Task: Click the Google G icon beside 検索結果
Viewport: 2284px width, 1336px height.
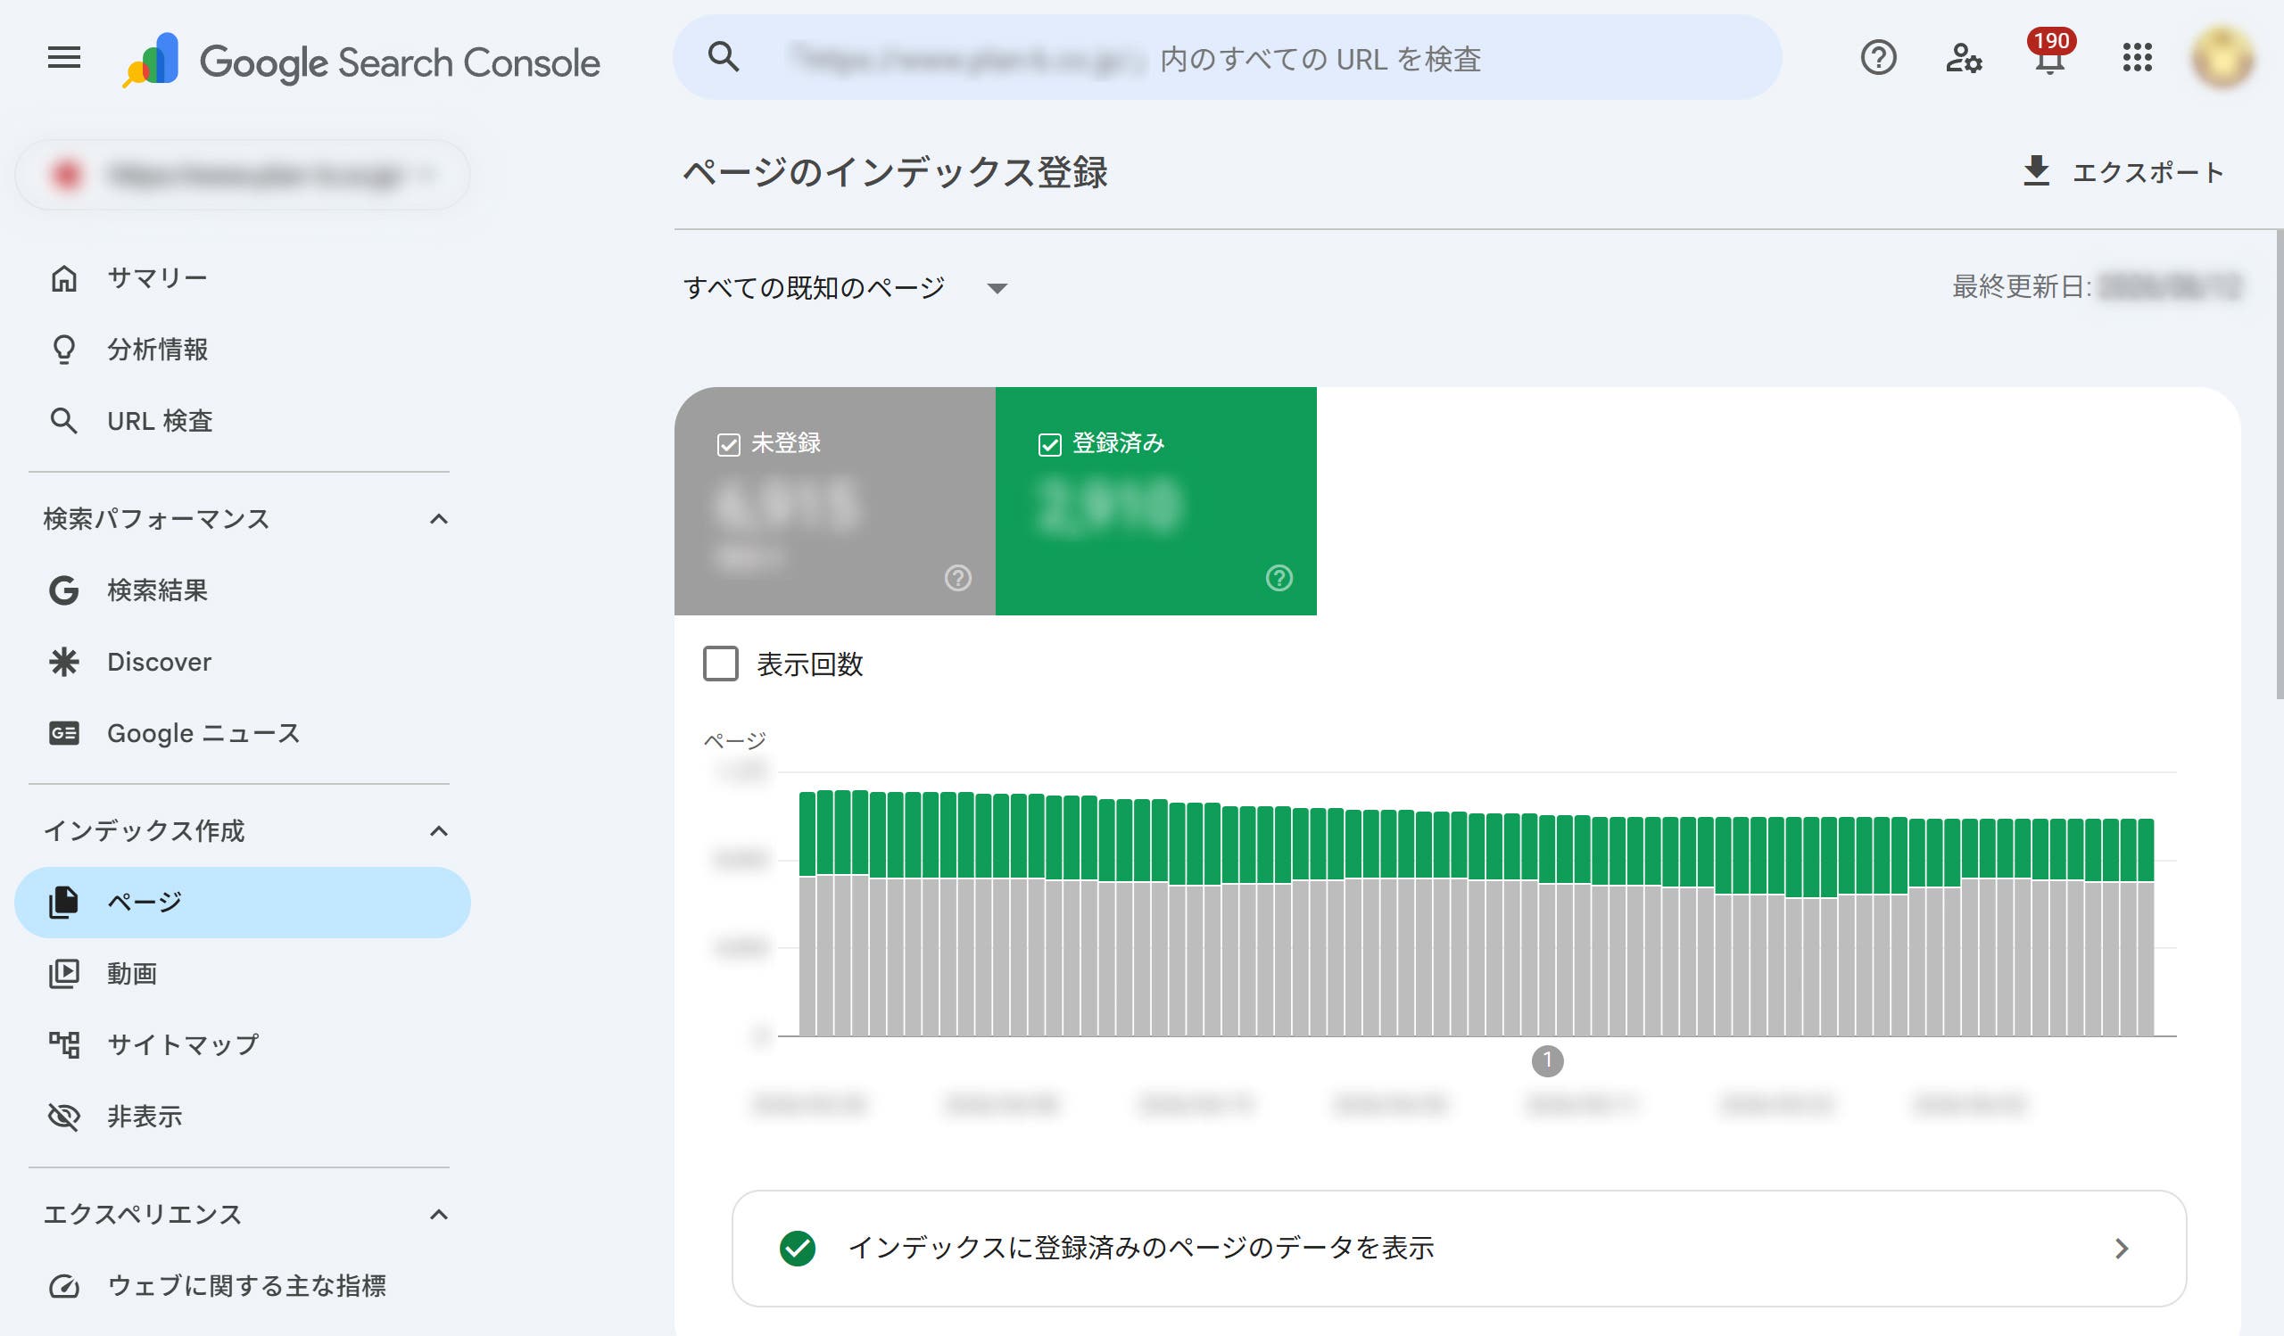Action: point(63,590)
